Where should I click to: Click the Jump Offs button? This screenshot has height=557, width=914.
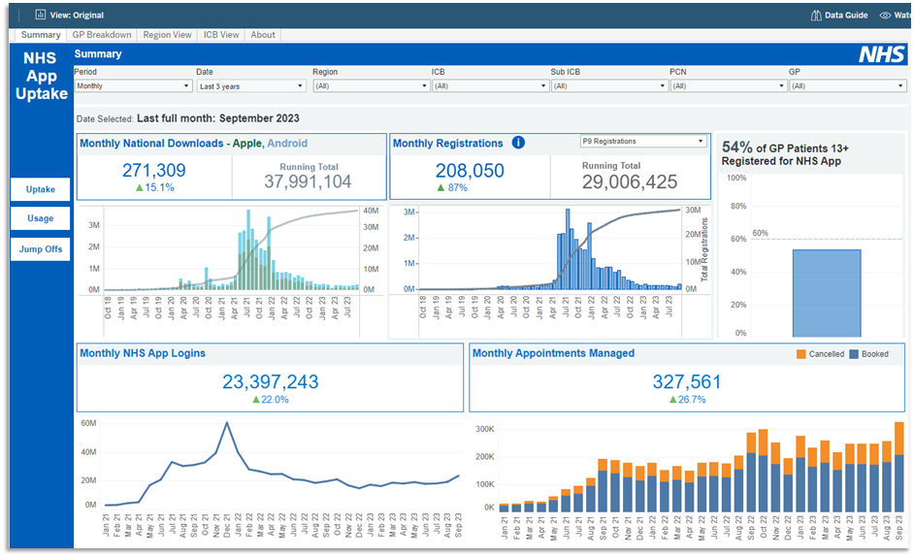(x=40, y=249)
